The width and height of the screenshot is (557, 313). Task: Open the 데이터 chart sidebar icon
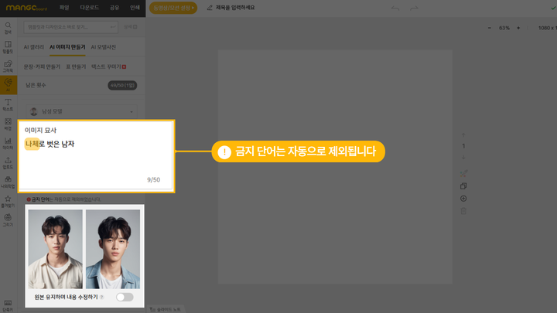(x=8, y=143)
